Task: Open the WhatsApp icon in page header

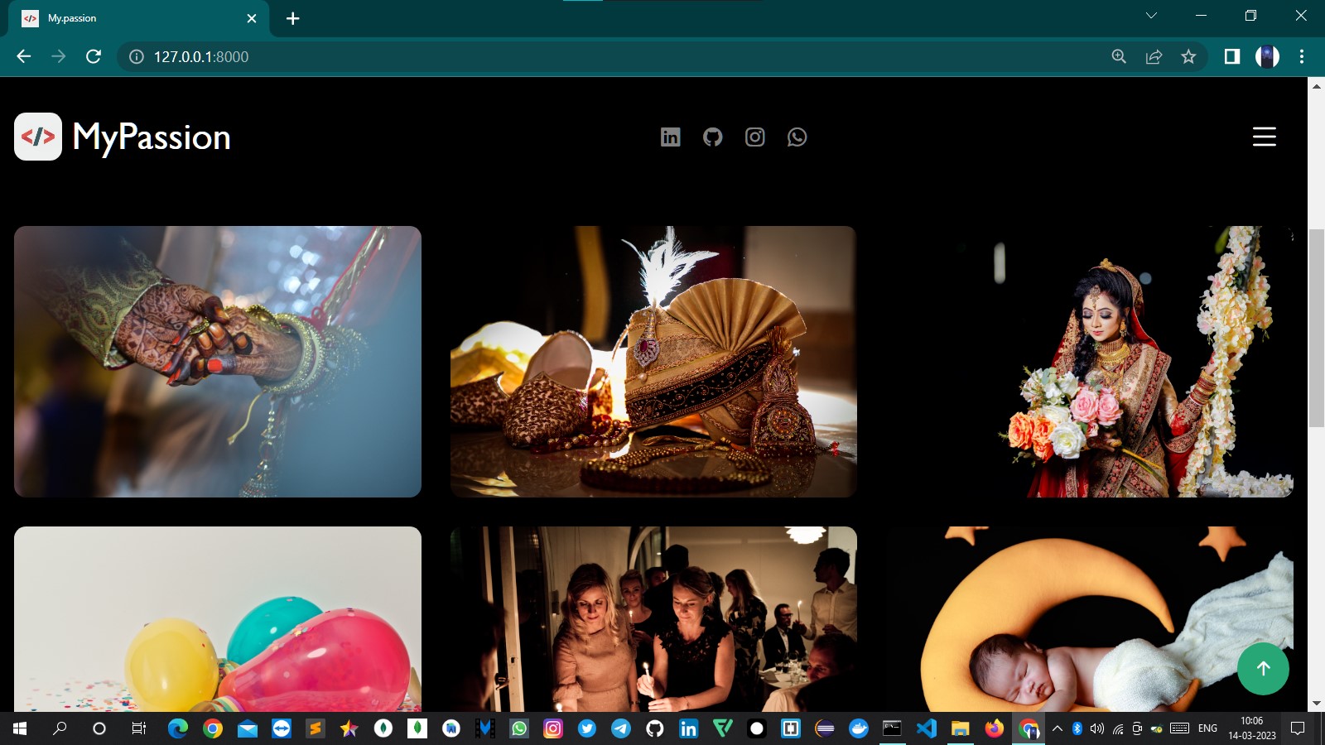Action: click(x=797, y=137)
